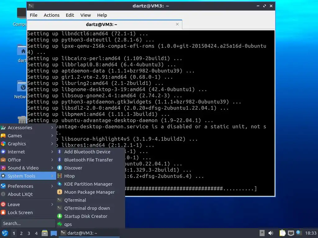Click the Preferences category icon
Image resolution: width=318 pixels, height=238 pixels.
(x=3, y=186)
